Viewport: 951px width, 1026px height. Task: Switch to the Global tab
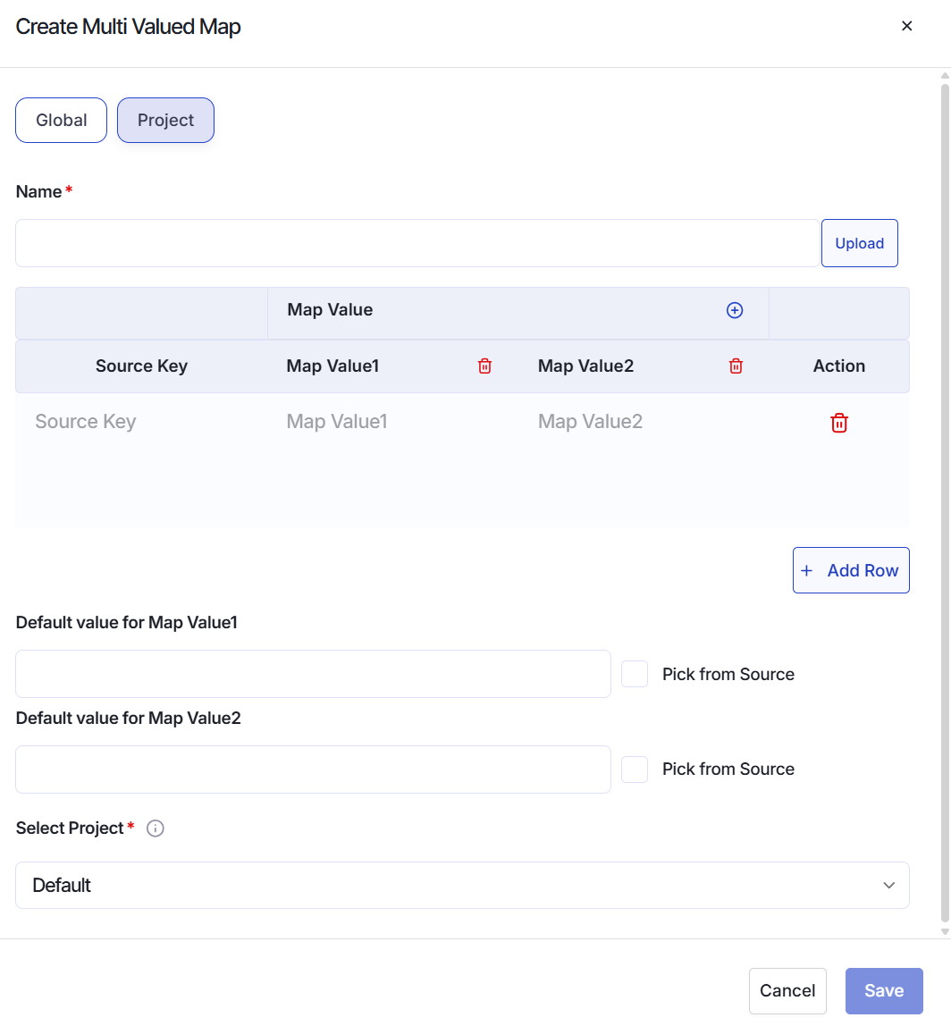[62, 121]
